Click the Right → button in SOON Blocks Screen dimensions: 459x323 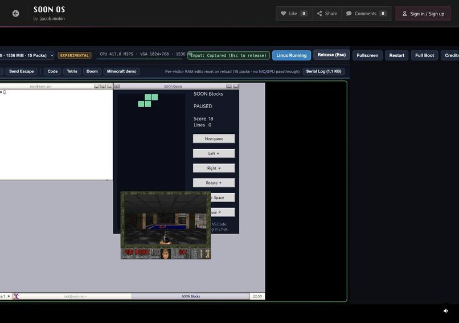[214, 168]
